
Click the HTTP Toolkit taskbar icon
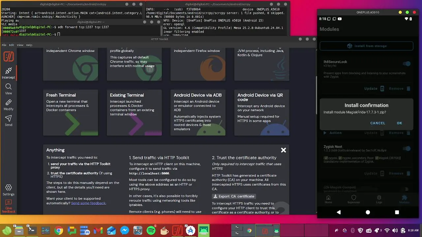click(177, 230)
